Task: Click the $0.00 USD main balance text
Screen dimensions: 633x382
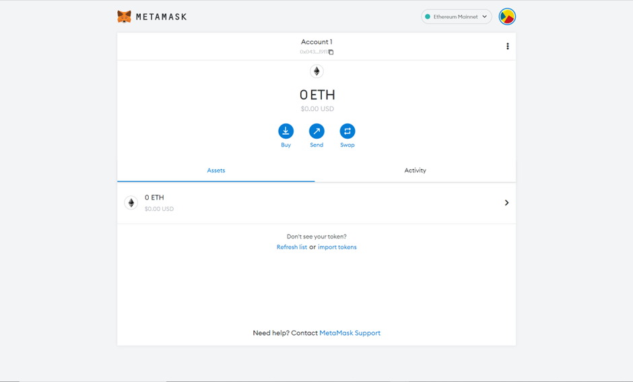Action: click(317, 108)
